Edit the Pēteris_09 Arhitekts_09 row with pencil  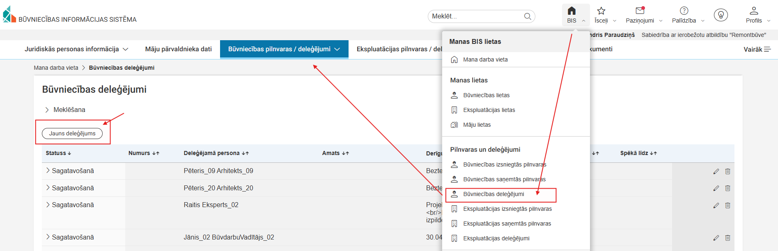click(716, 171)
